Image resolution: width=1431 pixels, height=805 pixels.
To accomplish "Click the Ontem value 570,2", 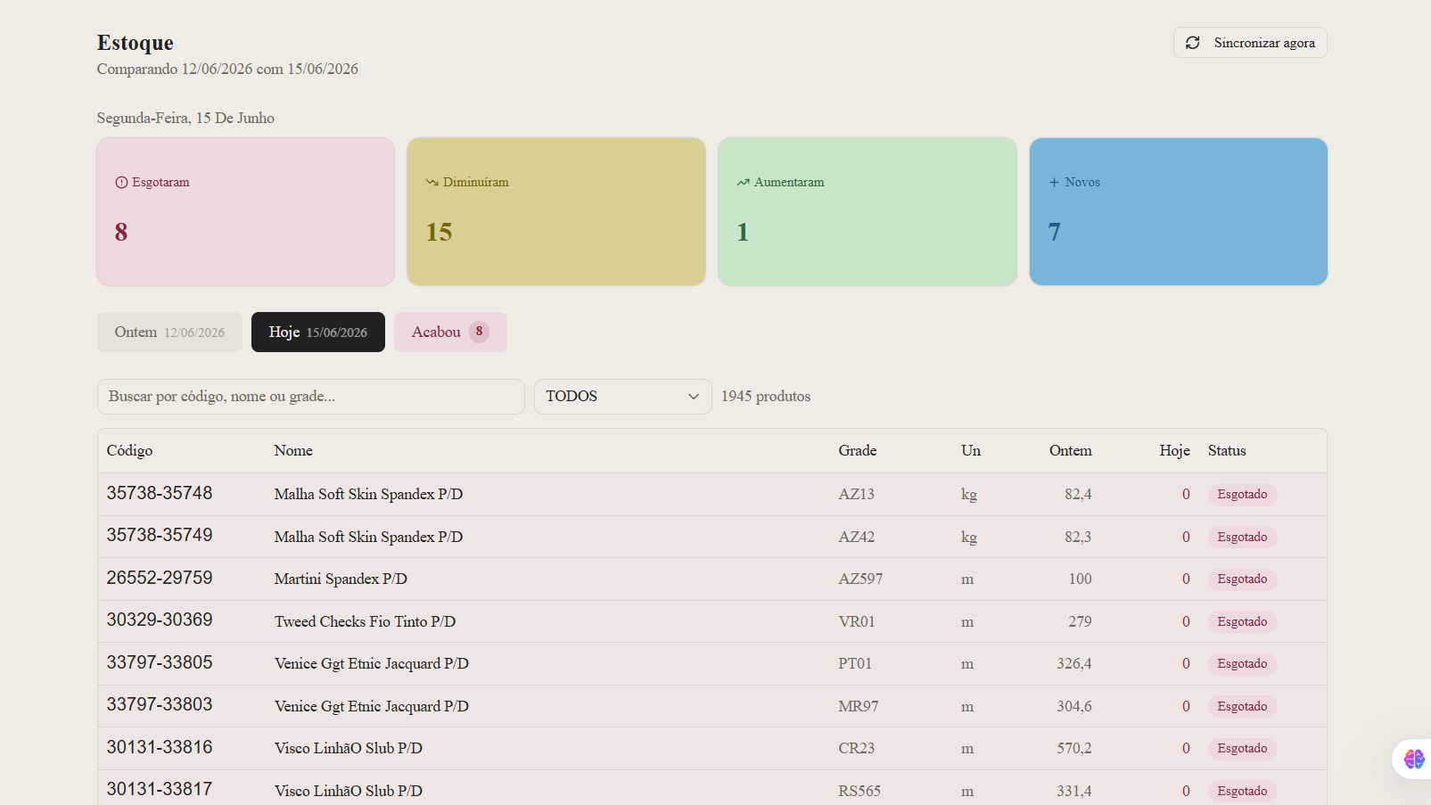I will 1074,748.
